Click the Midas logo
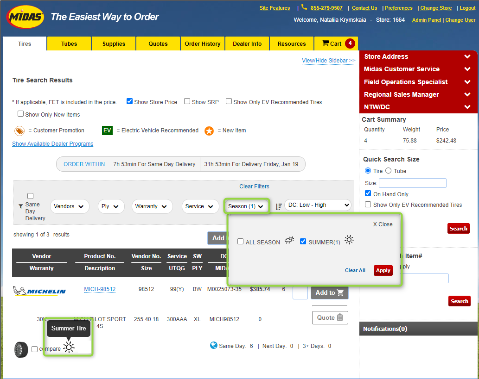The image size is (479, 379). [x=26, y=17]
